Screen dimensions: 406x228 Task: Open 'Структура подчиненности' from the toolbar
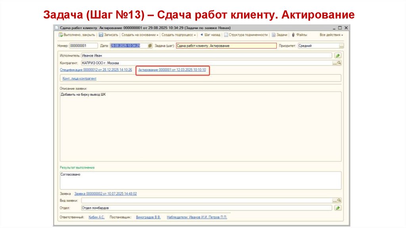246,35
